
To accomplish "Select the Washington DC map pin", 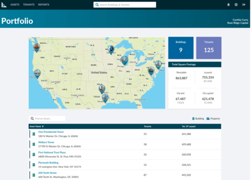I will 151,71.
